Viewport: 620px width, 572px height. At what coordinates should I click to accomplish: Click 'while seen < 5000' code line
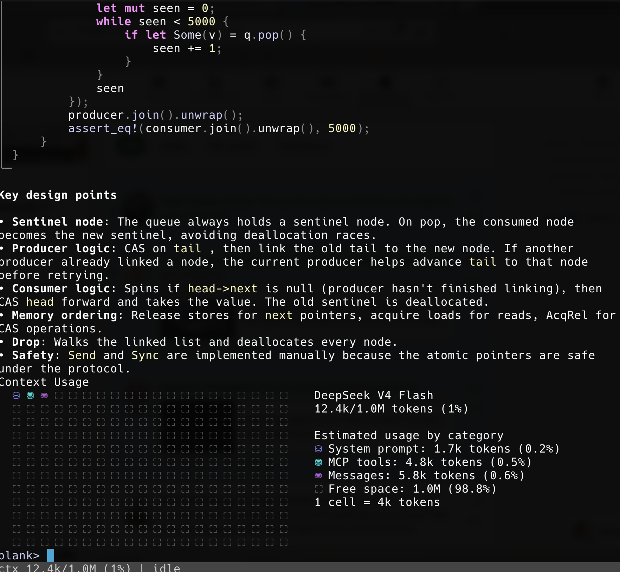point(162,21)
